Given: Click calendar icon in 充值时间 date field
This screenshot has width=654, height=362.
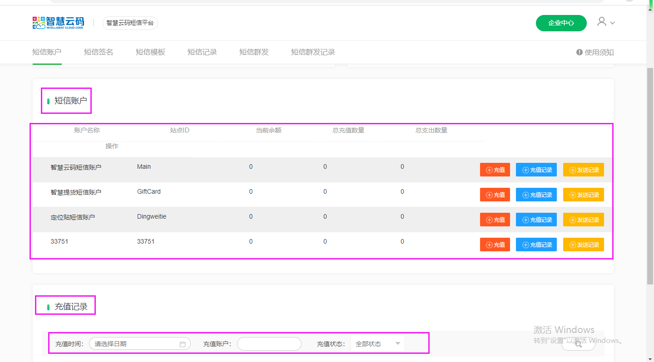Looking at the screenshot, I should pyautogui.click(x=183, y=344).
